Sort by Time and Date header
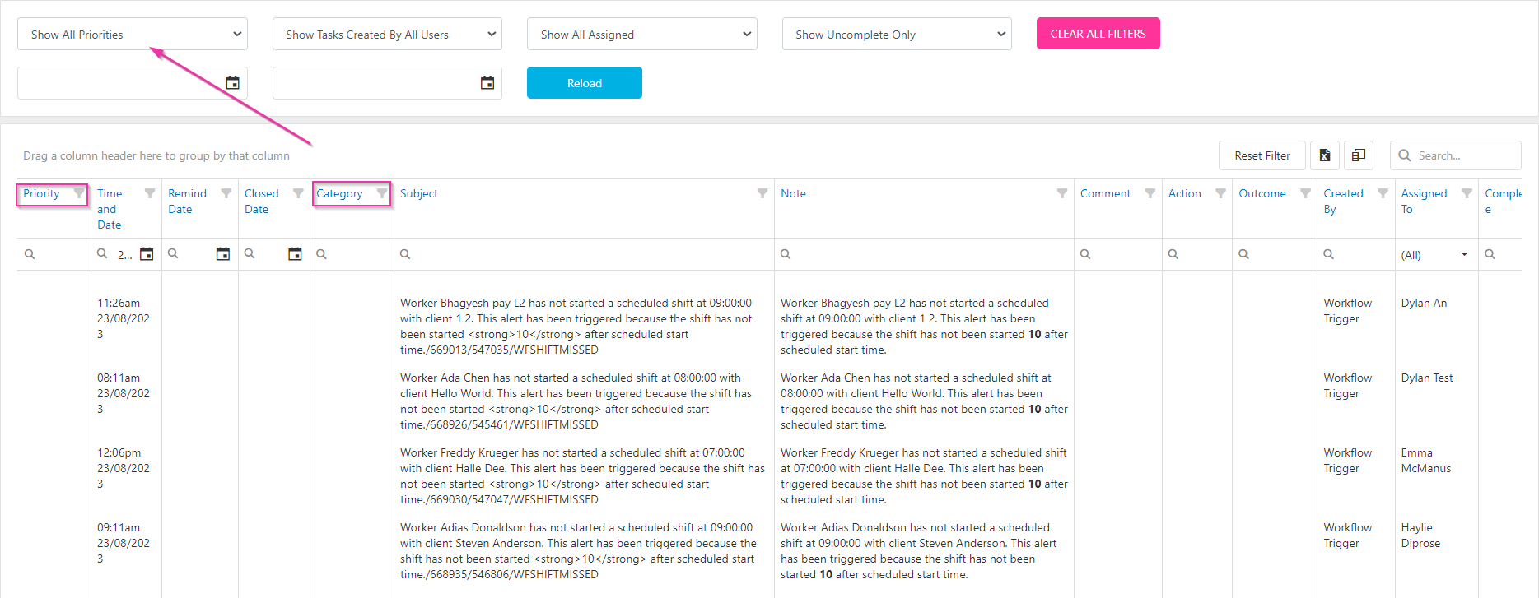This screenshot has width=1539, height=598. [110, 209]
